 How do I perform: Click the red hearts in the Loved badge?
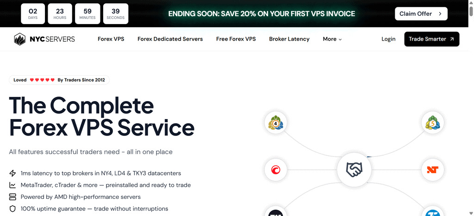pyautogui.click(x=42, y=80)
